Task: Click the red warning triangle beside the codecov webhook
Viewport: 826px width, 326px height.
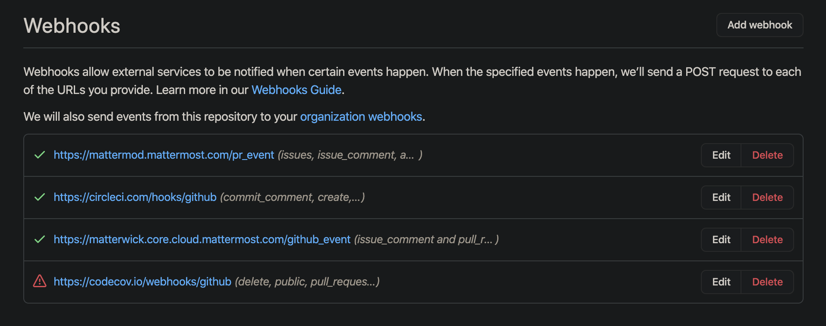Action: tap(39, 282)
